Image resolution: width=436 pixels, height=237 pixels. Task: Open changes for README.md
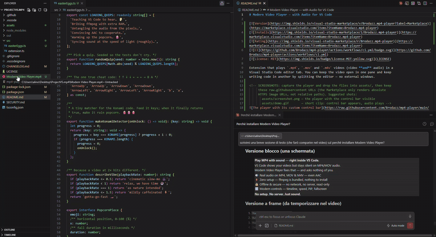click(419, 3)
